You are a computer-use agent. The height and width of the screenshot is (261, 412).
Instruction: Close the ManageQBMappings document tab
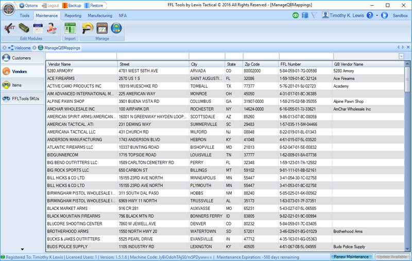pyautogui.click(x=35, y=48)
